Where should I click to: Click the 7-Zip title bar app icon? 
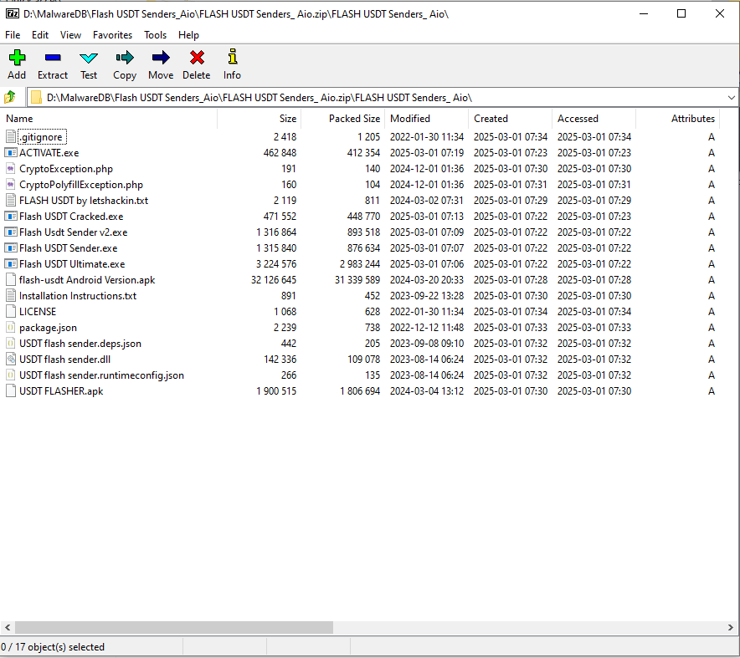point(13,13)
